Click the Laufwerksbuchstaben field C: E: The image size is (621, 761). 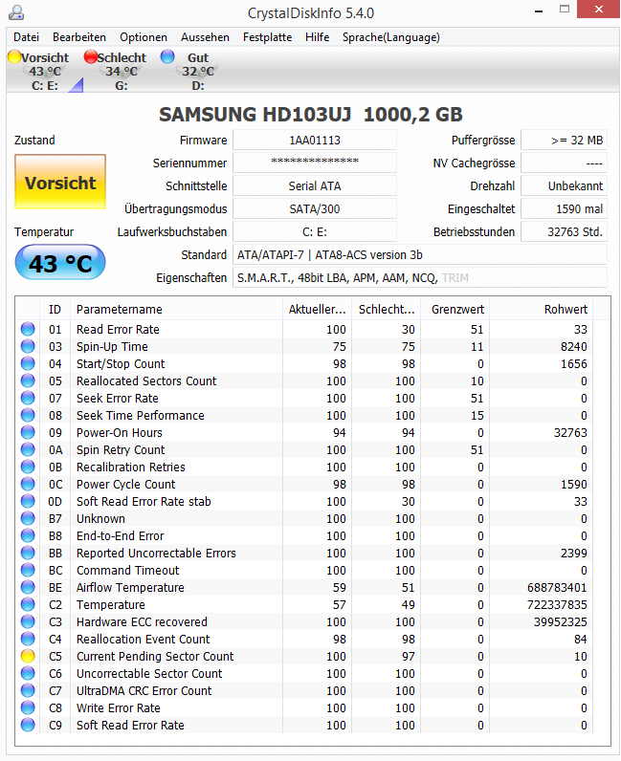(315, 232)
